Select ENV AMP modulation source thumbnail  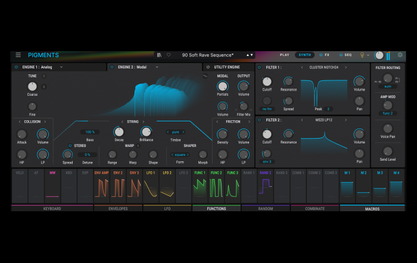click(x=102, y=186)
